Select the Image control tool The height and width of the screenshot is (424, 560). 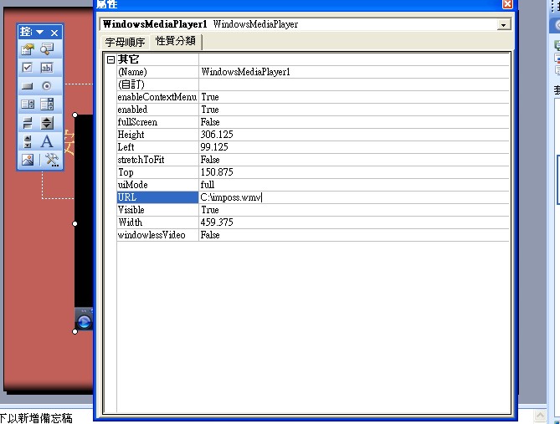coord(28,160)
